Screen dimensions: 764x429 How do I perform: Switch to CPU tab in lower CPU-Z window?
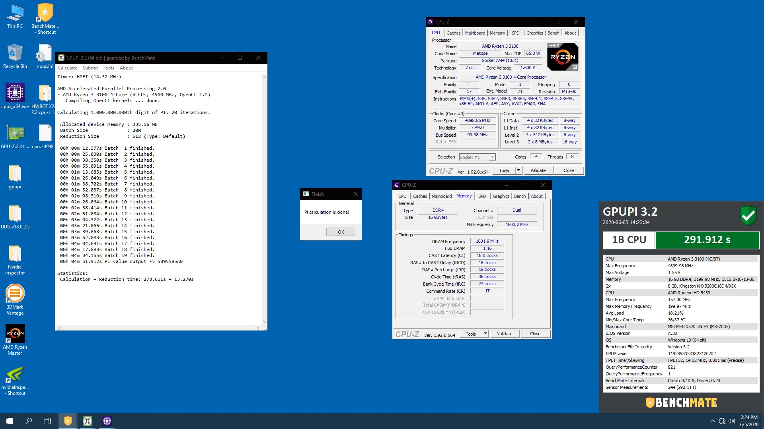coord(402,196)
